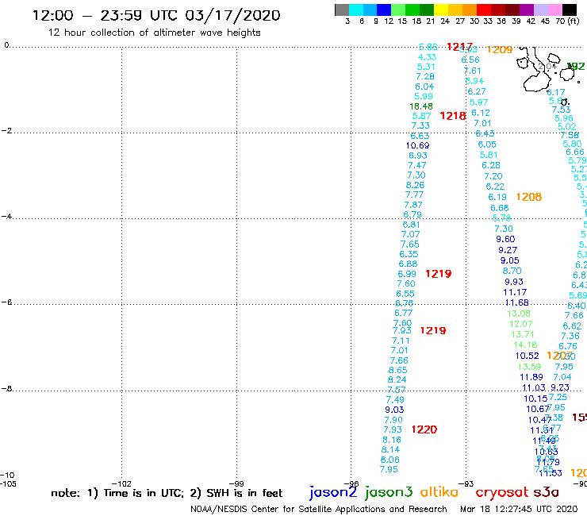Click the bright red swatch between 30 and 33
The width and height of the screenshot is (587, 516).
pos(483,10)
